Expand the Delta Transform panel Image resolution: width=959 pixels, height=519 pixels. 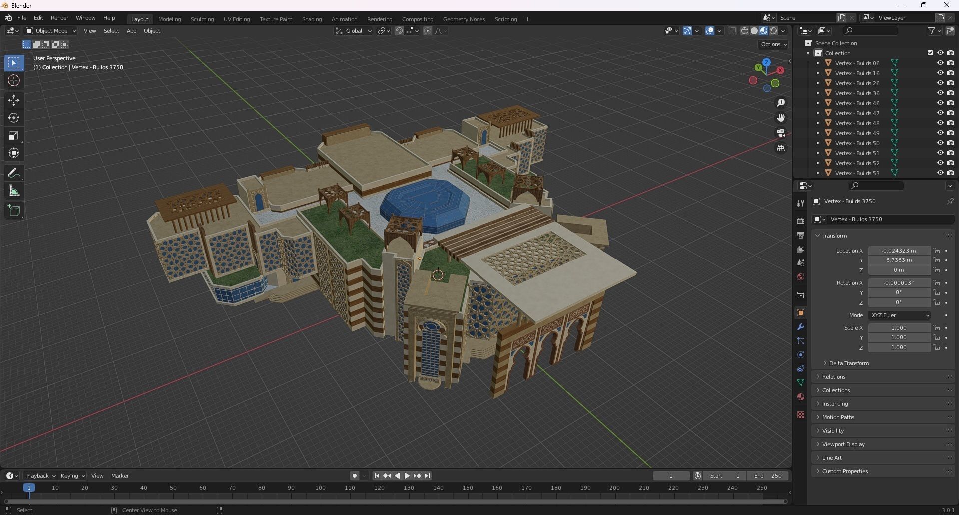pyautogui.click(x=849, y=363)
